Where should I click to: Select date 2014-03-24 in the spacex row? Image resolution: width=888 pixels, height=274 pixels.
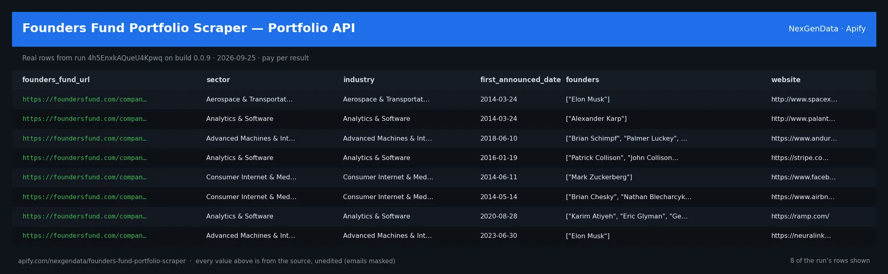click(x=499, y=100)
